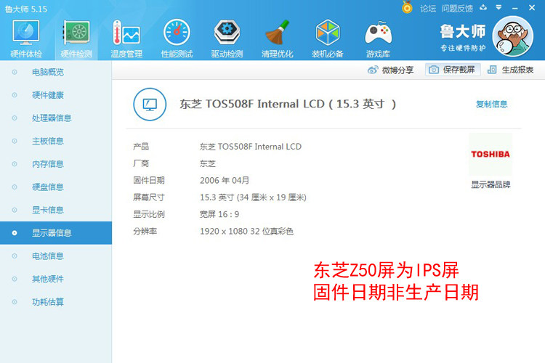Click aspect ratio value 宽屏 16 : 9
The width and height of the screenshot is (545, 363).
pos(219,214)
